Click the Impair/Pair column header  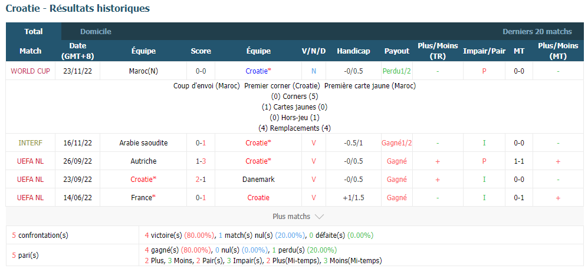[484, 51]
